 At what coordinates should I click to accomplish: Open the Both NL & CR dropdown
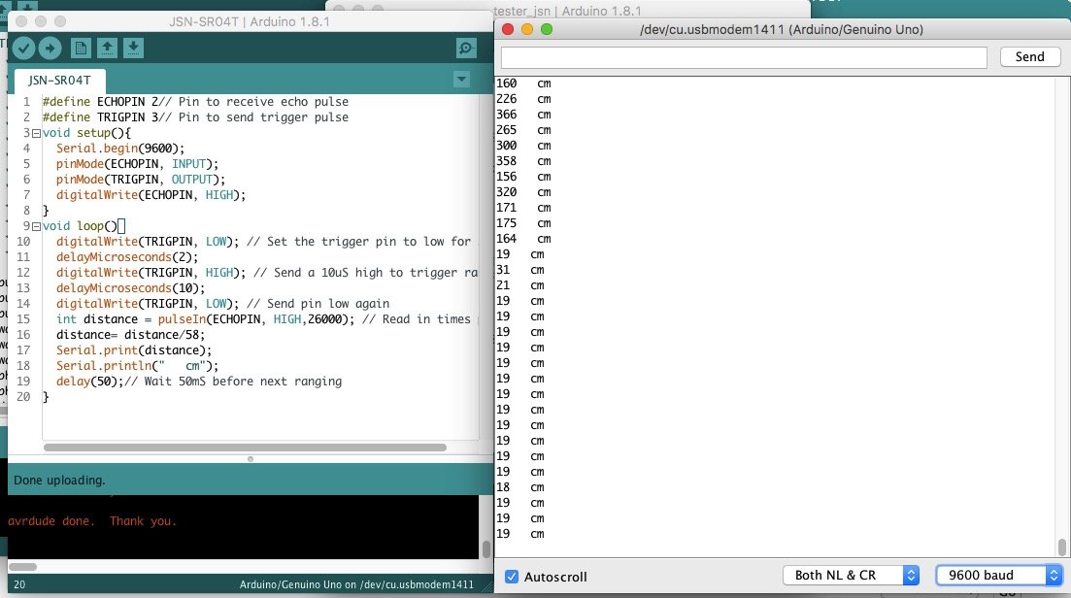[x=851, y=576]
